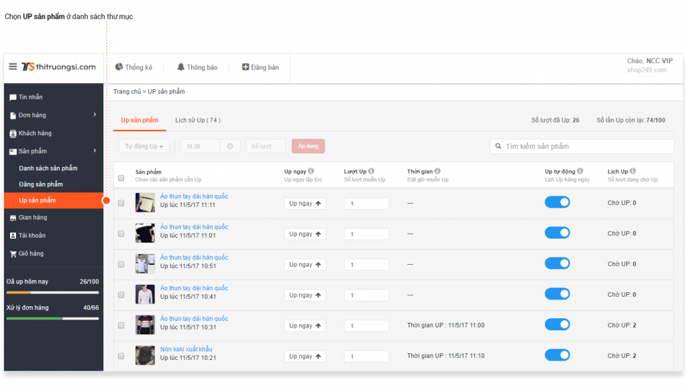687x392 pixels.
Task: Tick checkbox for product upped 10:41
Action: pyautogui.click(x=121, y=295)
